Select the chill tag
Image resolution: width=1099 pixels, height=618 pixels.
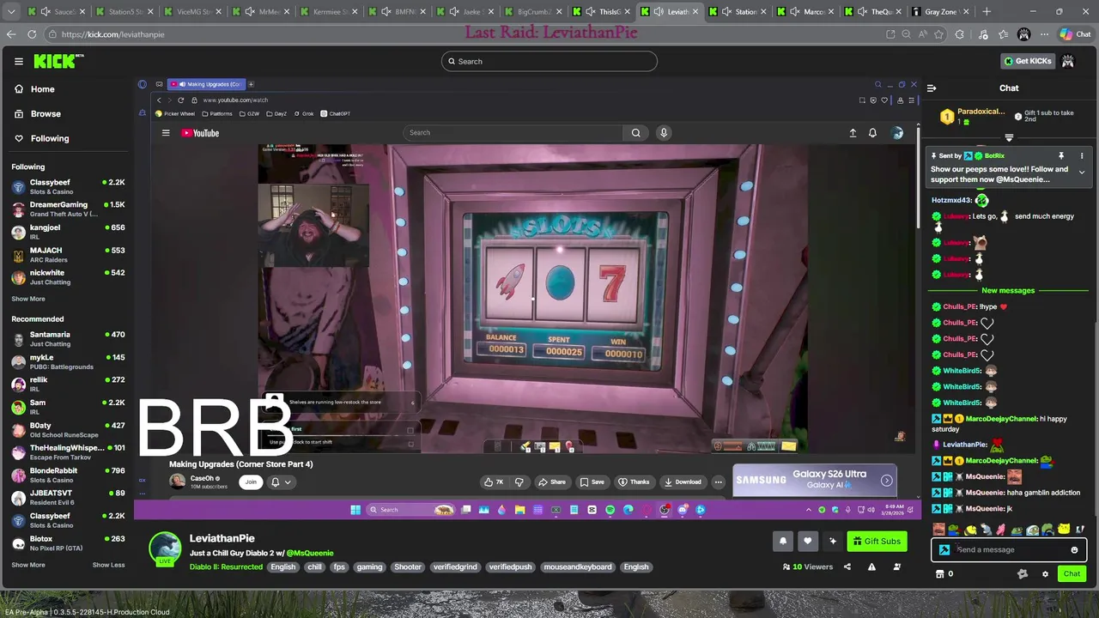pyautogui.click(x=314, y=566)
